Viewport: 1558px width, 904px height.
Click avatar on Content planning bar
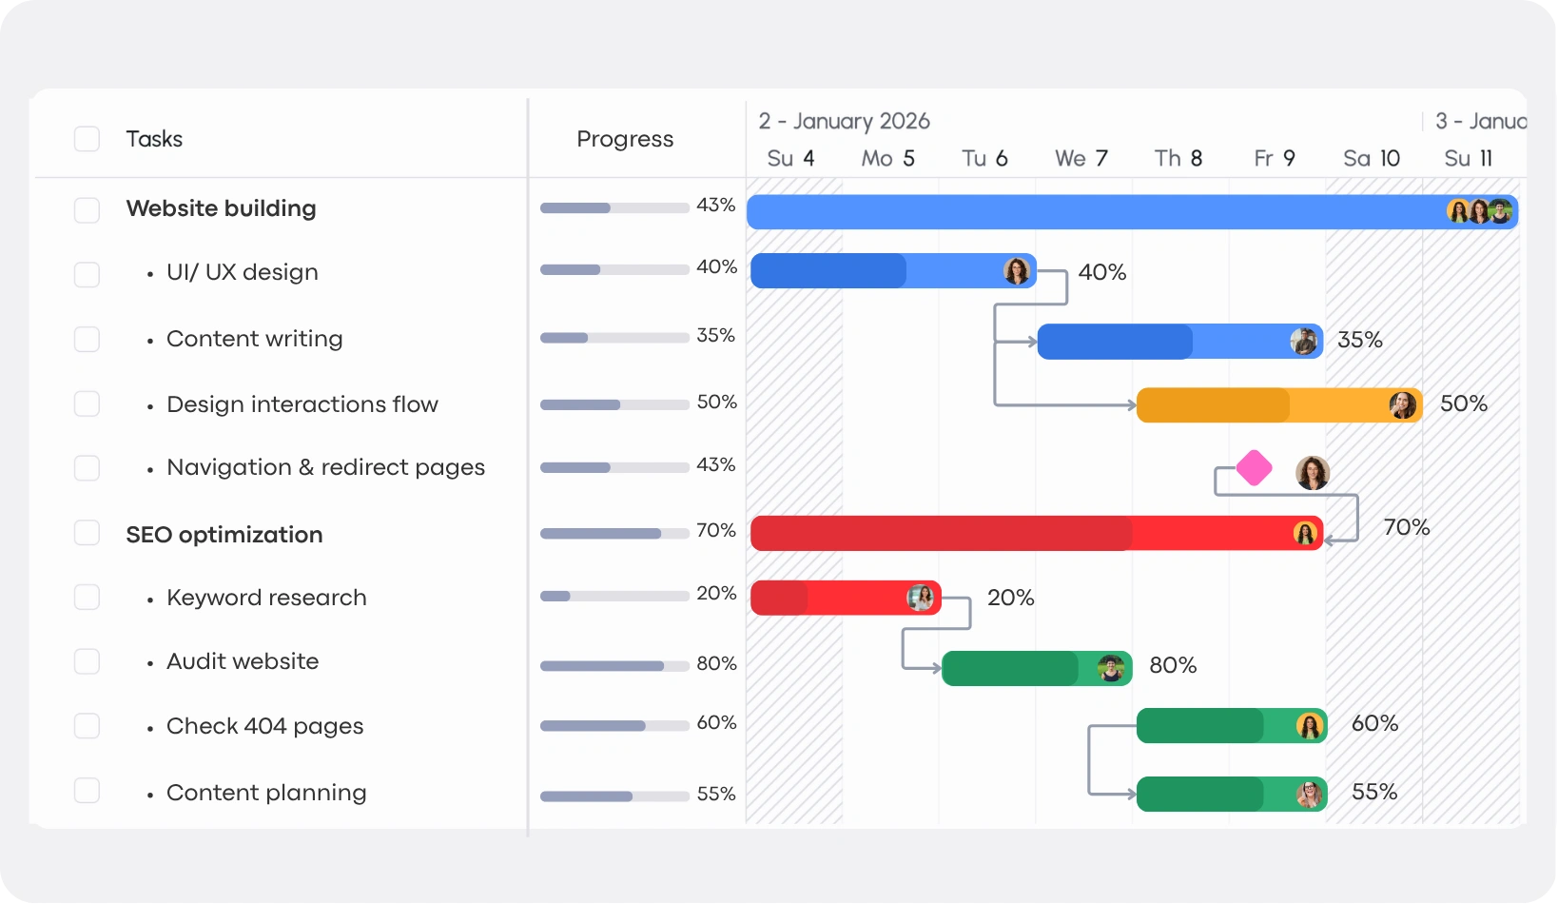coord(1310,794)
